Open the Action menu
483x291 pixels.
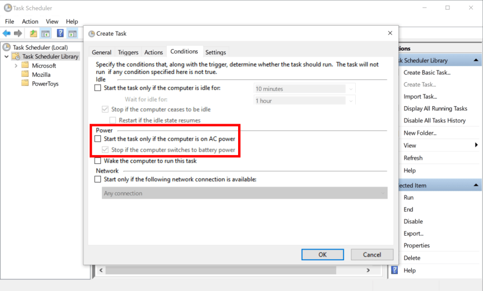click(x=30, y=21)
